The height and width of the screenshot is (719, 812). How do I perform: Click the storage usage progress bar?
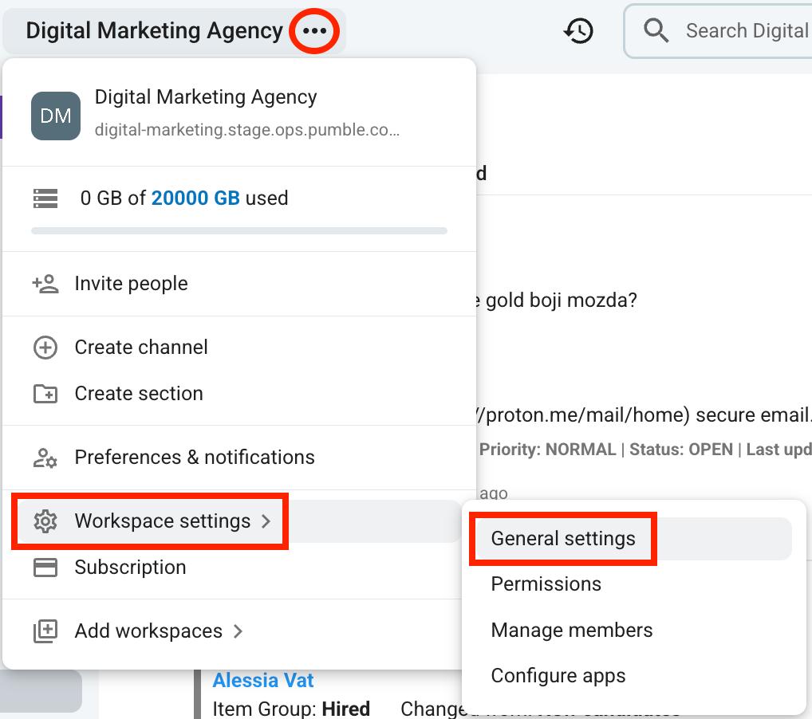[239, 231]
